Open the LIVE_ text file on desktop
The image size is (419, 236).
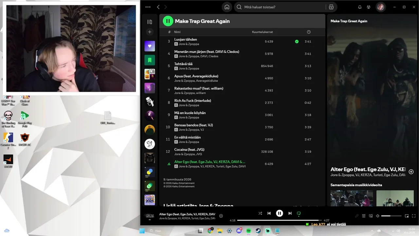[108, 118]
